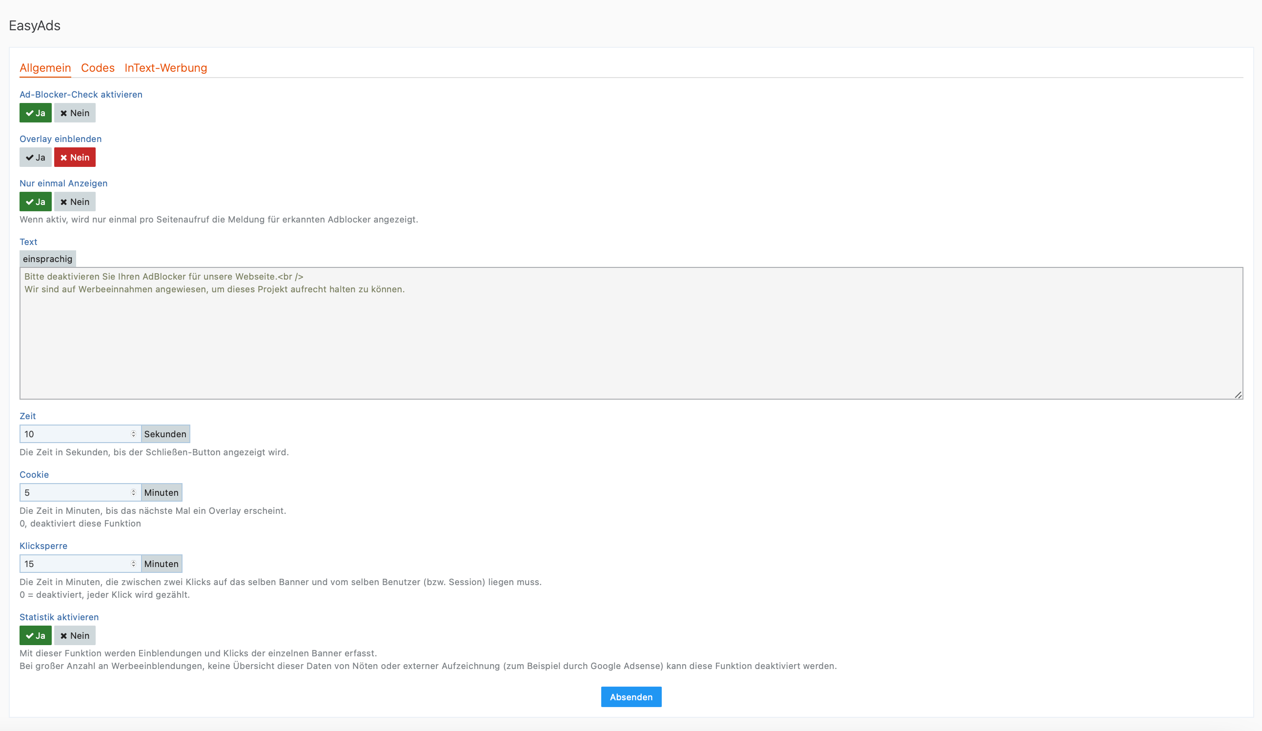Disable Ad-Blocker-Check with Nein button

tap(75, 113)
